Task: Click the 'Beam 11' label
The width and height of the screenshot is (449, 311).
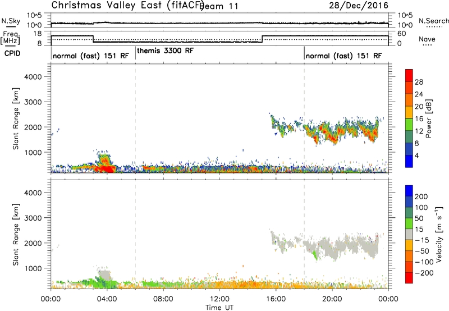Action: pos(219,6)
